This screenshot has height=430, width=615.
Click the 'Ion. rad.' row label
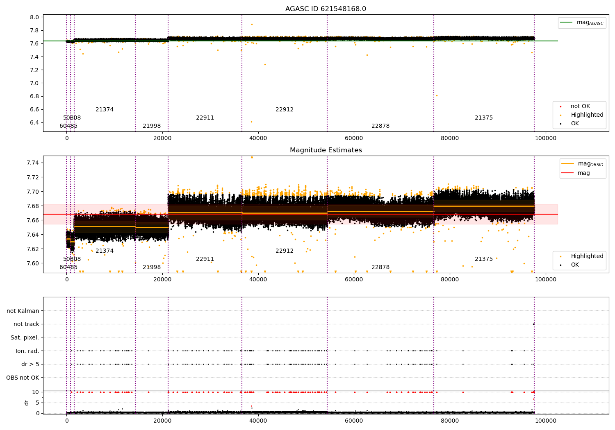27,351
